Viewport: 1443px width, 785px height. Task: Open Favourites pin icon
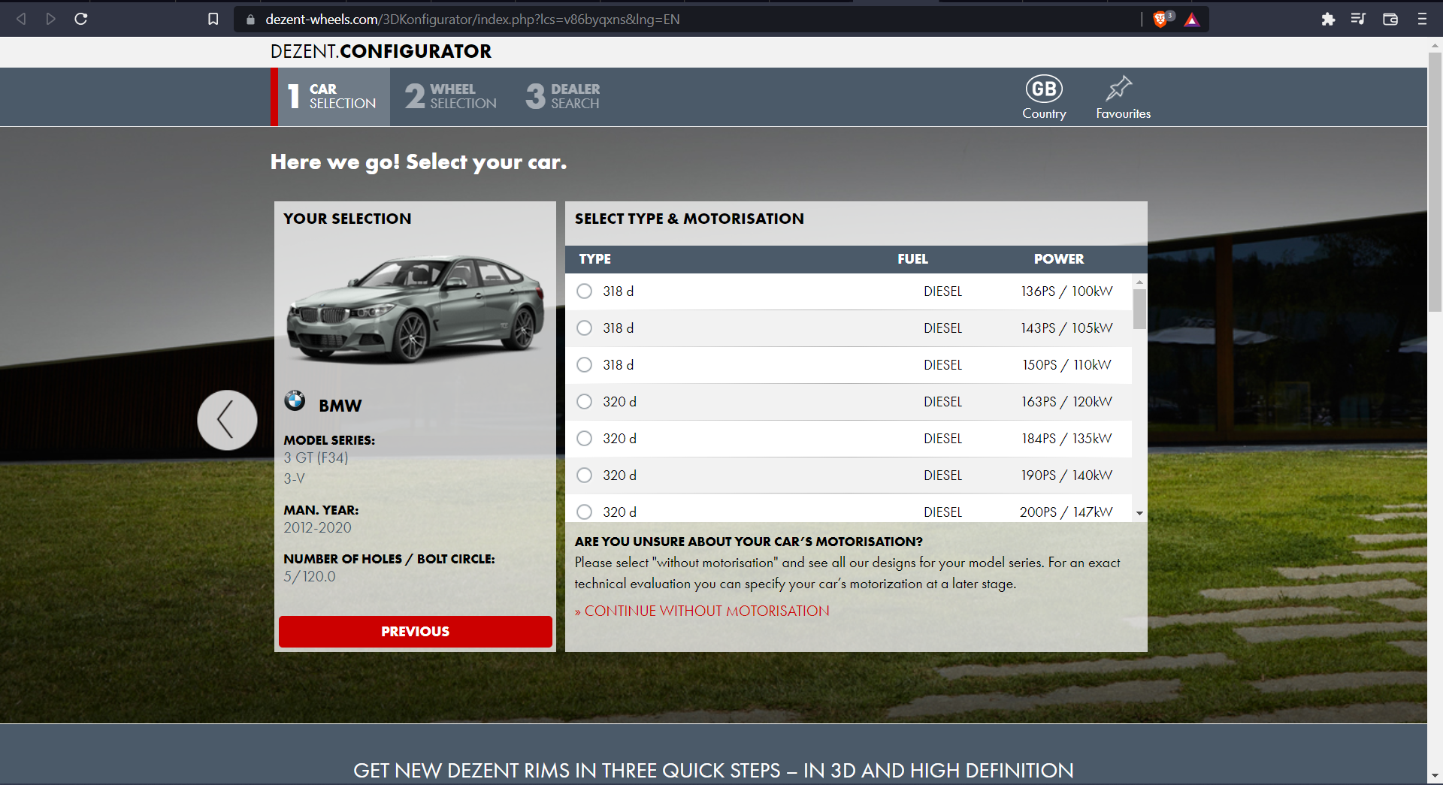point(1123,98)
